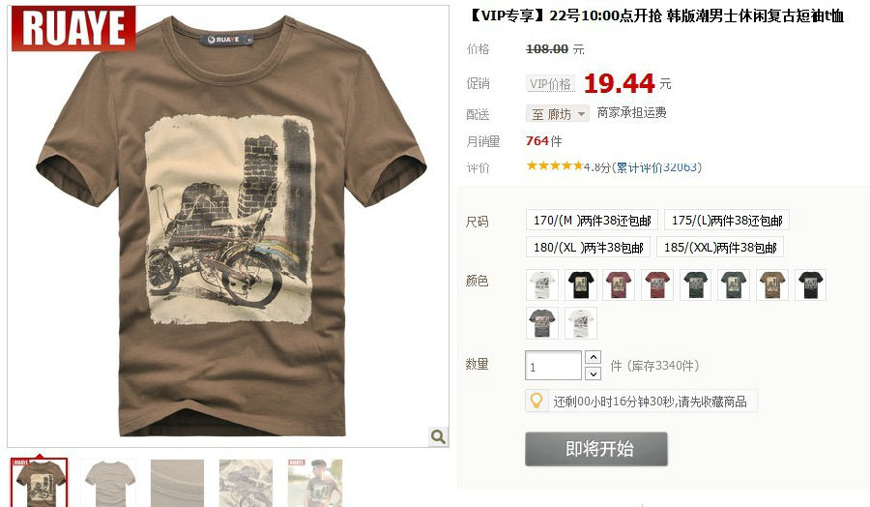Click the magnifier zoom icon on product image
This screenshot has height=507, width=870.
438,436
